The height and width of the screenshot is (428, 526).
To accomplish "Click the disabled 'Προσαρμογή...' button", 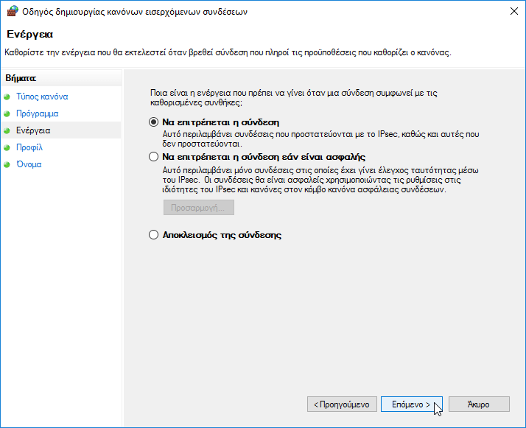I will tap(199, 208).
